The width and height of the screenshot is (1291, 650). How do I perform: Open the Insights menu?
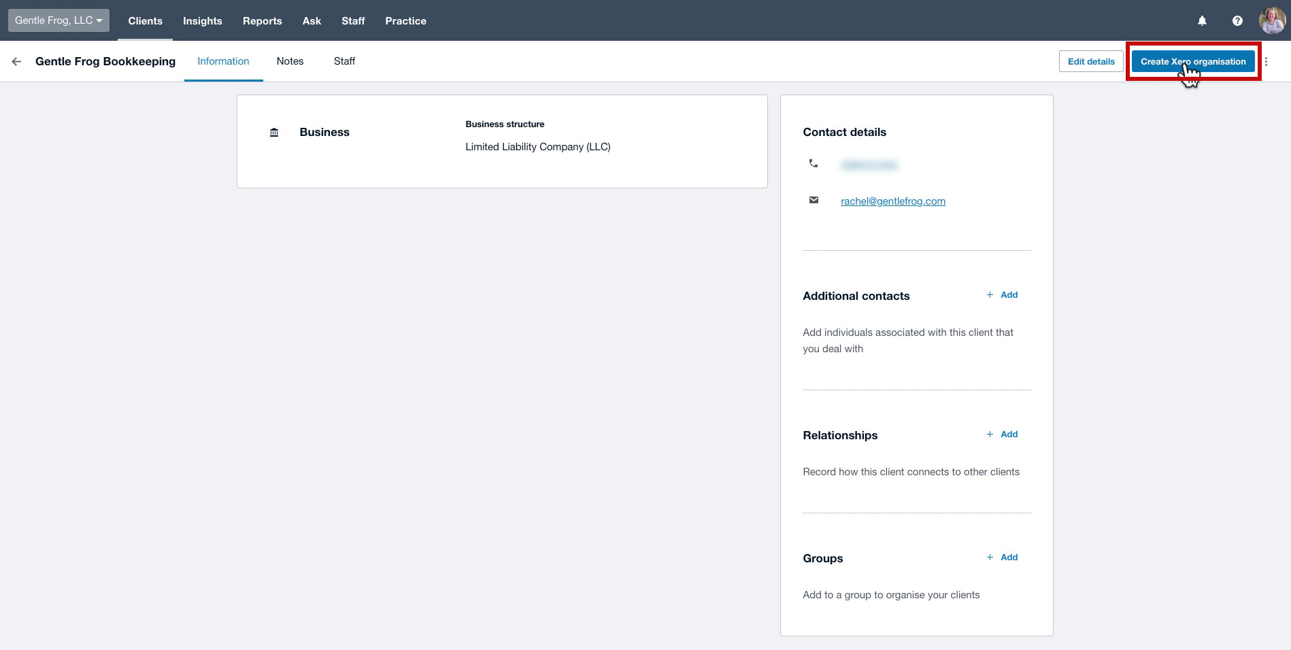[x=203, y=21]
